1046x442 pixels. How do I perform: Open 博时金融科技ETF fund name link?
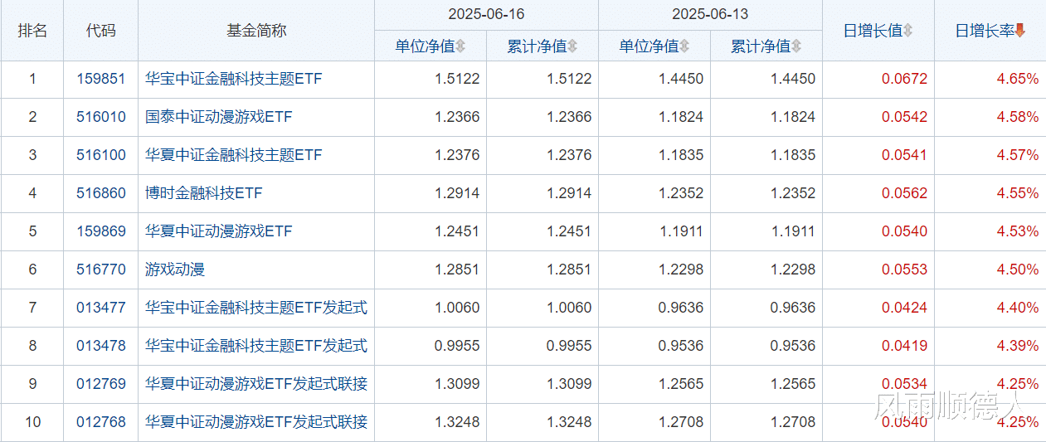204,194
